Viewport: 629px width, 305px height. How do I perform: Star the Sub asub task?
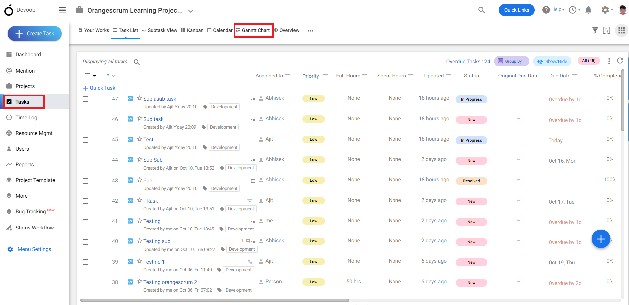coord(140,98)
